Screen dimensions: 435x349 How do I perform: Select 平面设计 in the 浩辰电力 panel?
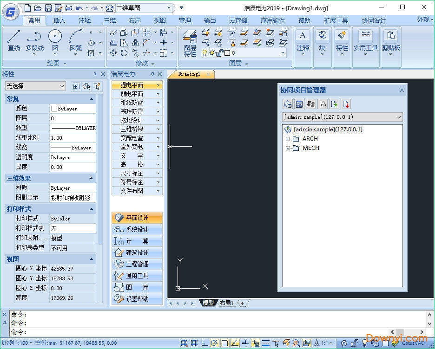coord(137,218)
